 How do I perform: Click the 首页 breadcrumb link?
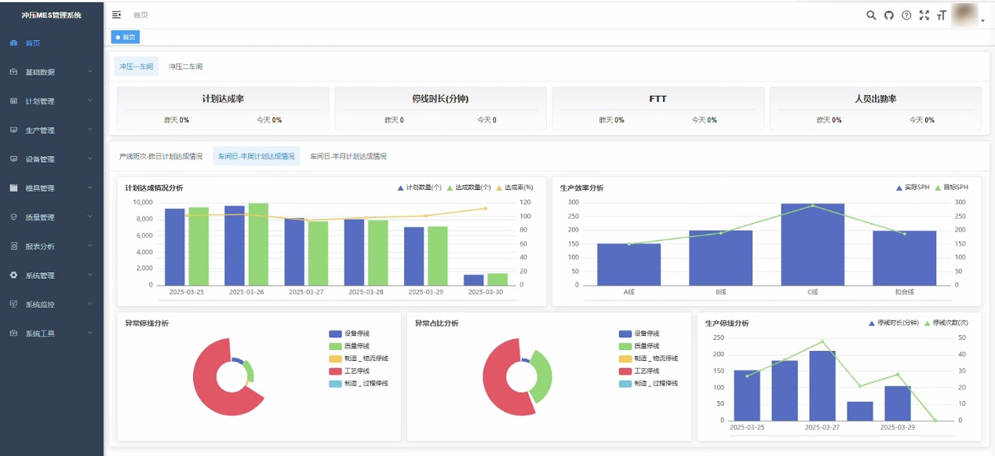tap(140, 15)
